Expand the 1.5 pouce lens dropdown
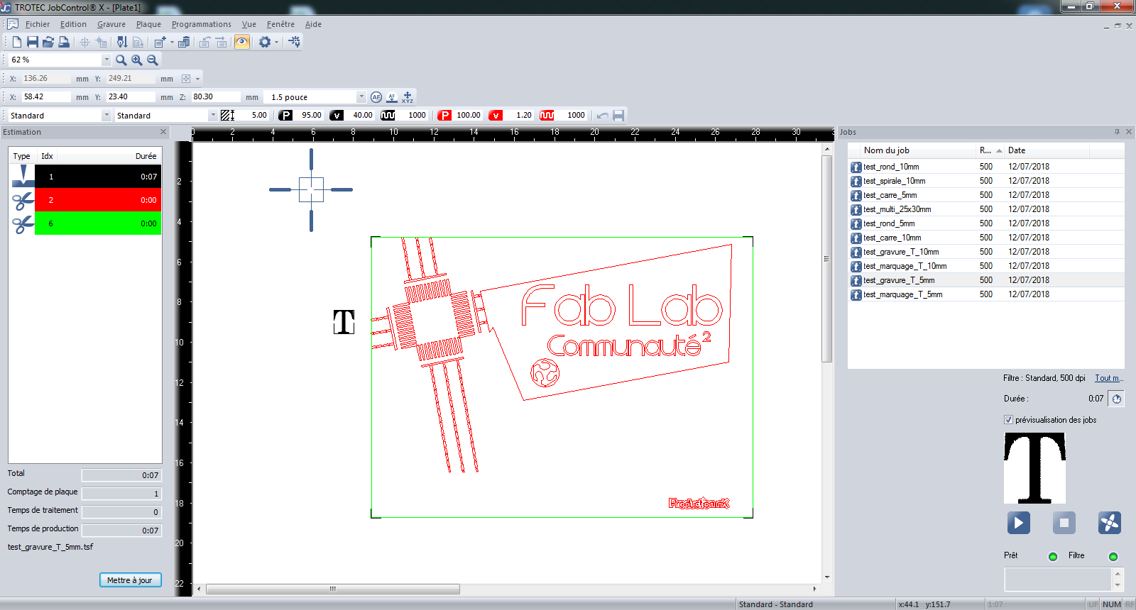Viewport: 1136px width, 610px height. tap(361, 97)
